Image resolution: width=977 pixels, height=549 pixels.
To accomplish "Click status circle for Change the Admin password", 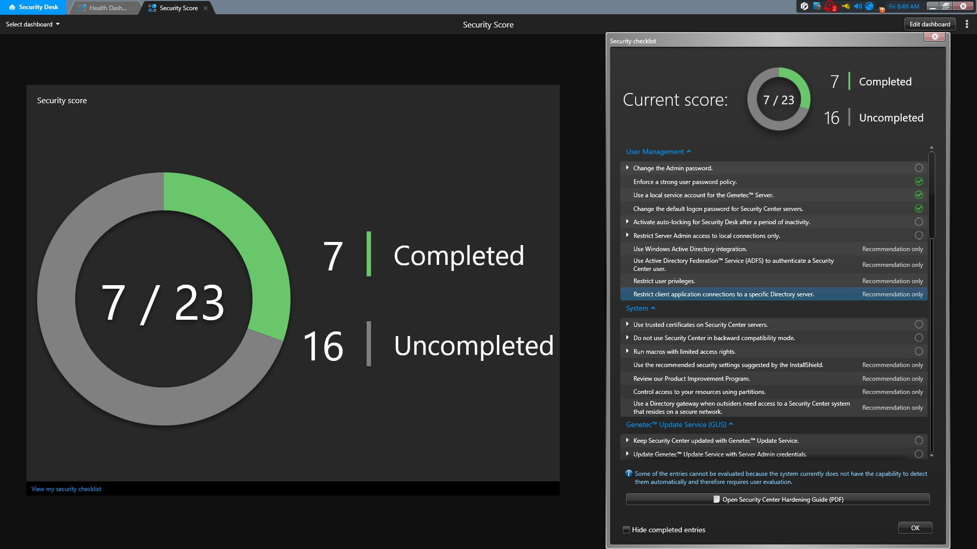I will click(x=918, y=168).
